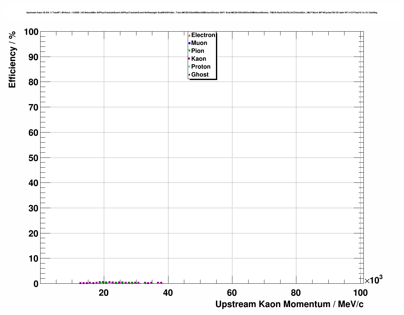Click the Proton legend label text
The image size is (404, 315).
pos(201,67)
